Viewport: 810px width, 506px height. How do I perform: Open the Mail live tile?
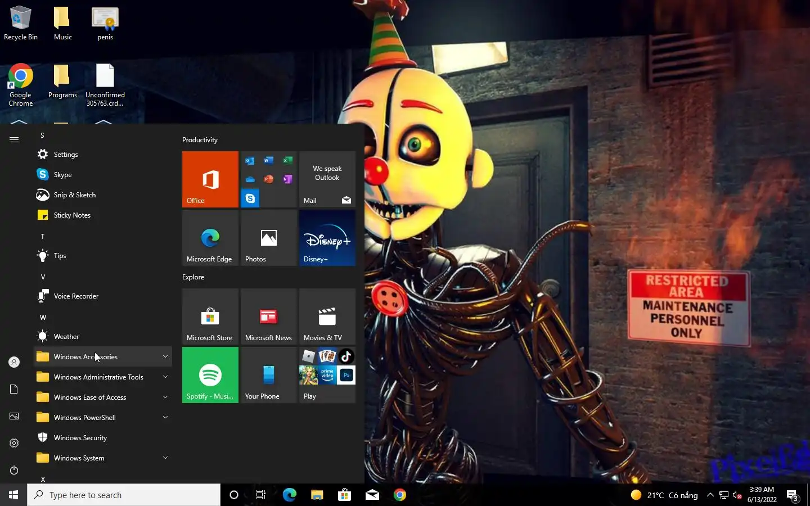[x=327, y=179]
